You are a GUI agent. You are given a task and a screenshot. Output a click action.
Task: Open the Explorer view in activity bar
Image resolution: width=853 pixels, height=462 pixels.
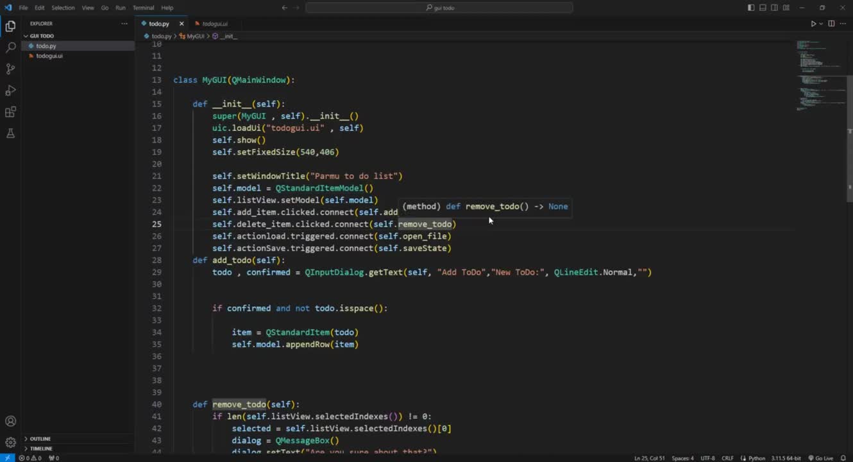10,26
